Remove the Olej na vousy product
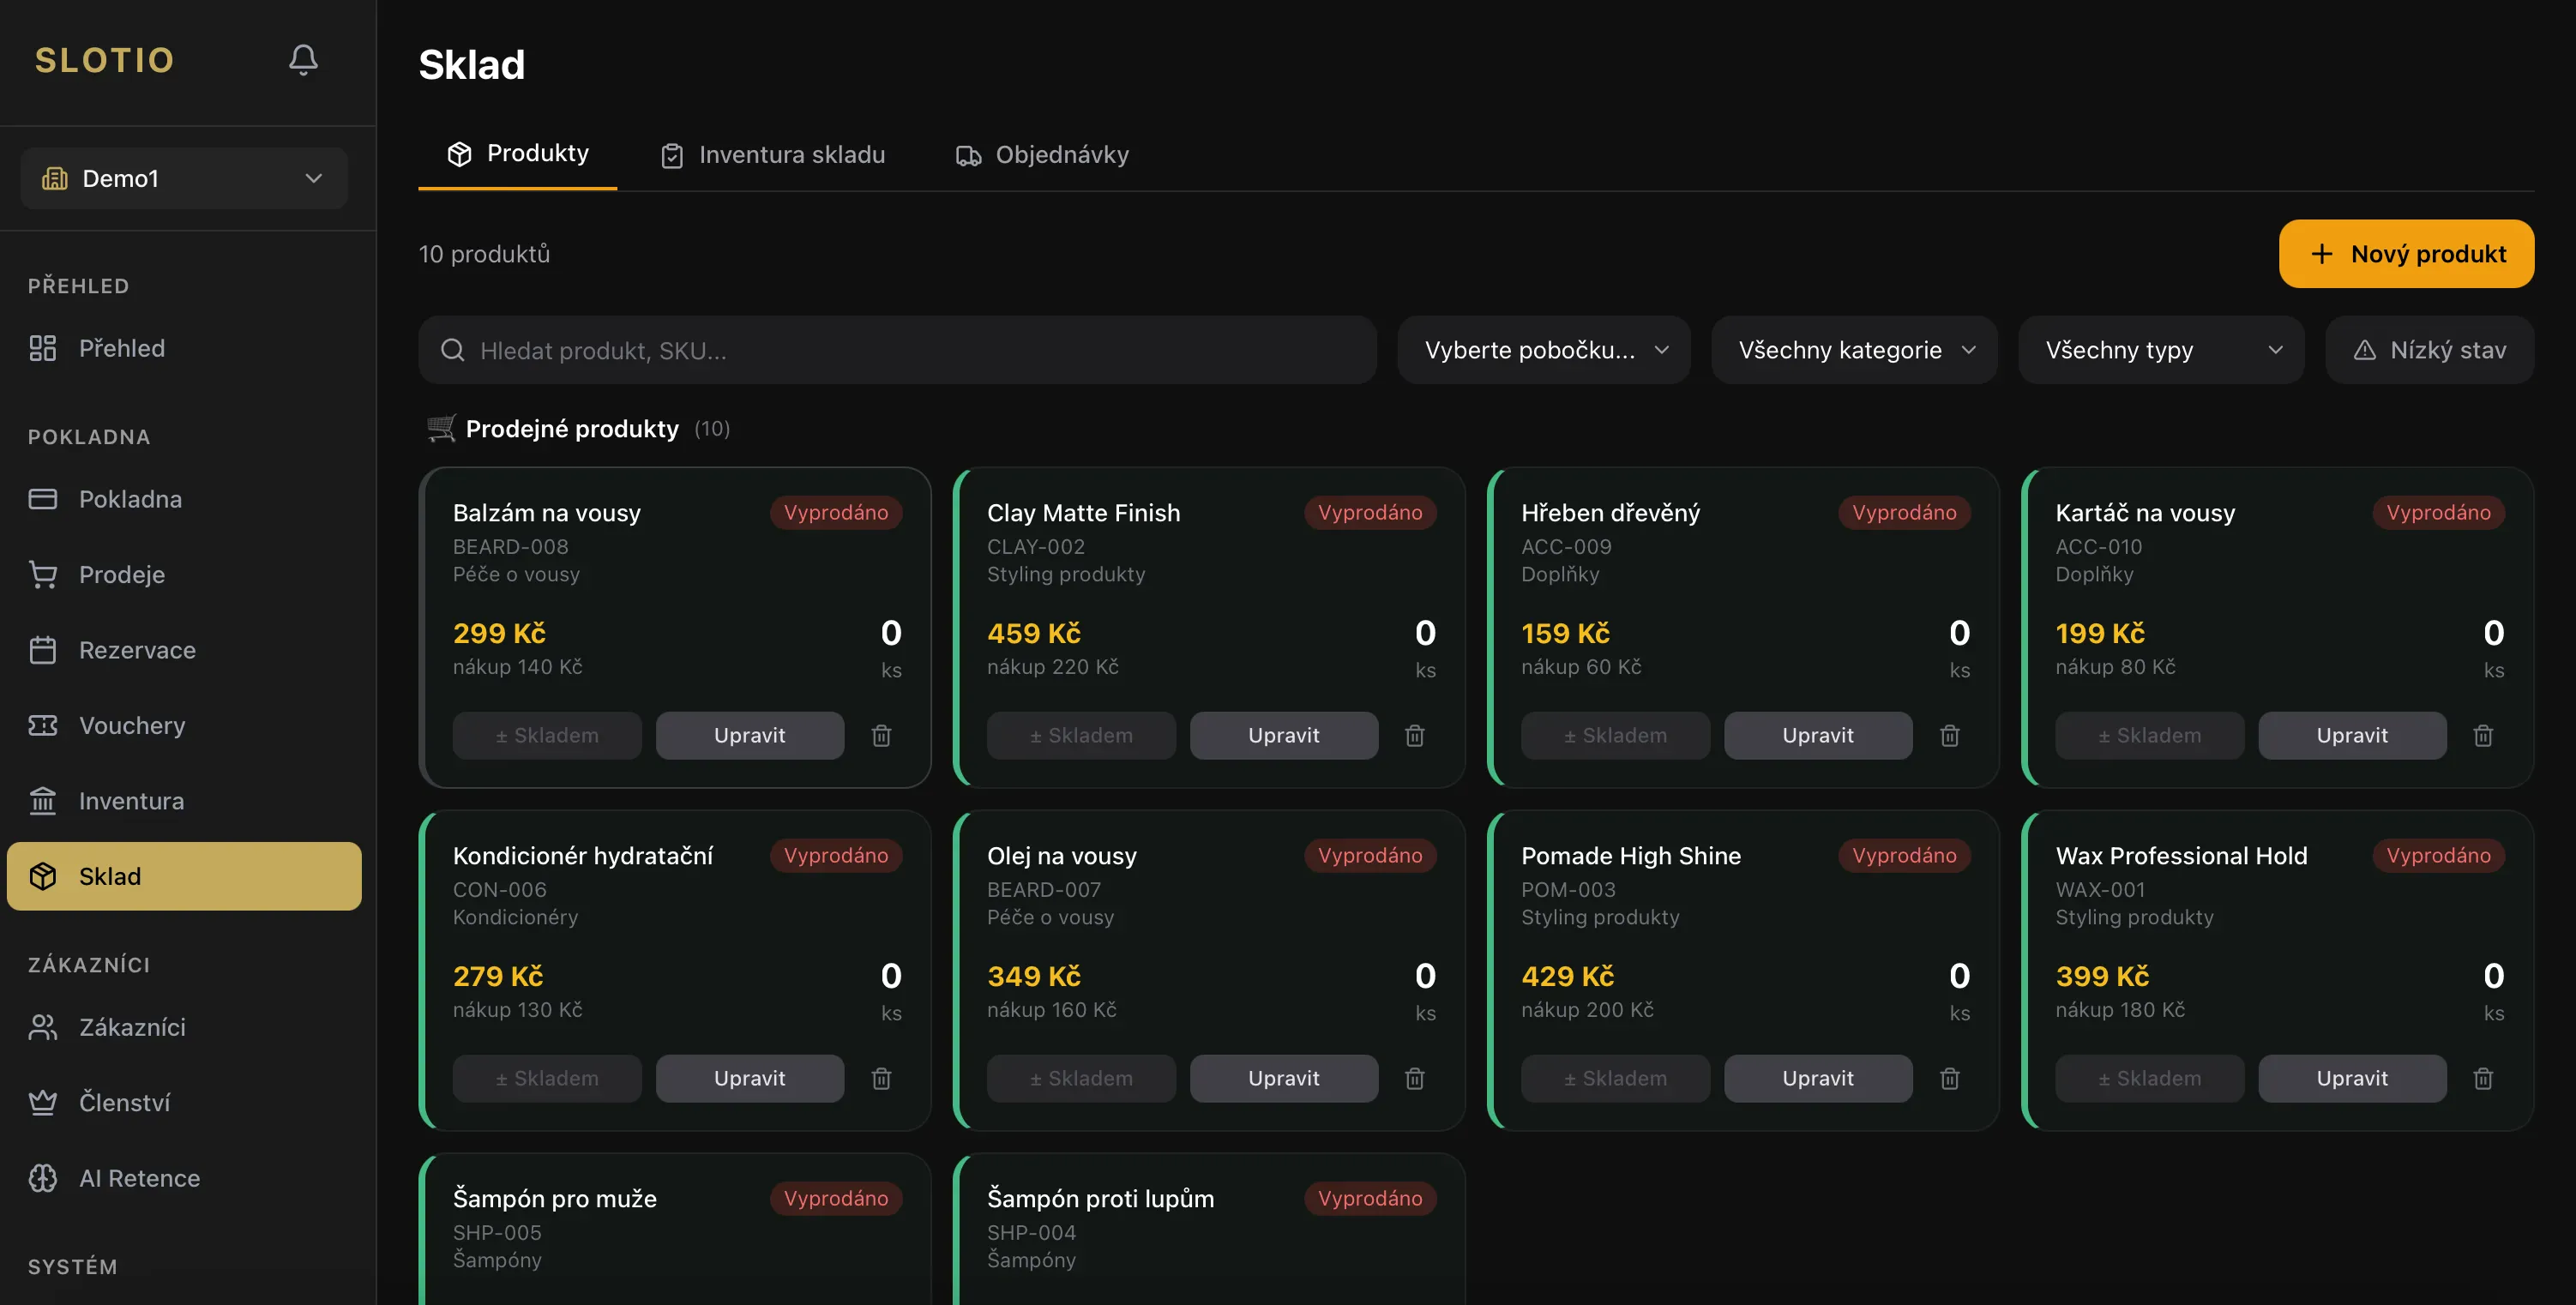Viewport: 2576px width, 1305px height. pos(1415,1079)
